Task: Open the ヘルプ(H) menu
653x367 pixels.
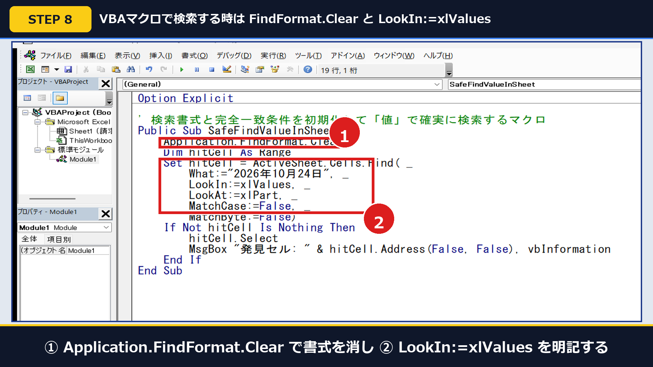Action: click(438, 55)
